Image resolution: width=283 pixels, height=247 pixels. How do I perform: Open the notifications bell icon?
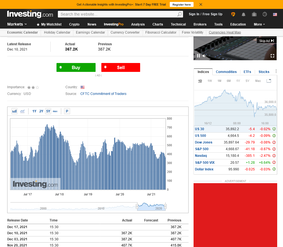pos(243,14)
